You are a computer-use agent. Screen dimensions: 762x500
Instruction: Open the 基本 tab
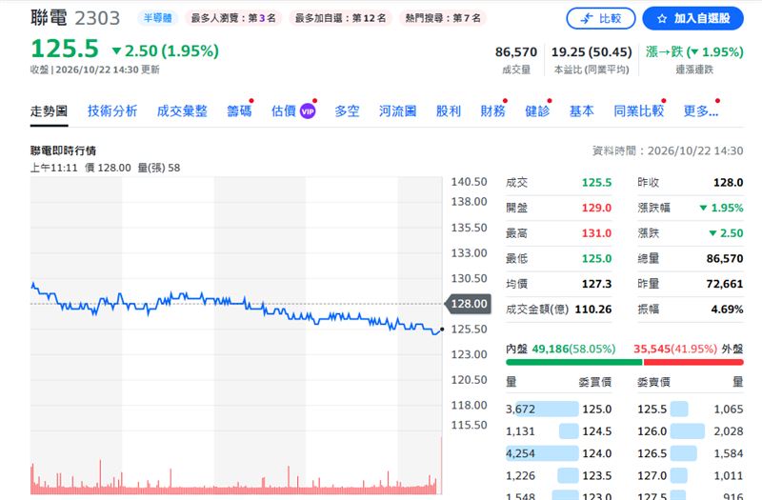tap(582, 111)
